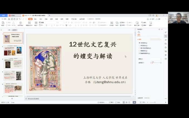Click the Find magnifier icon in ribbon

(x=142, y=22)
